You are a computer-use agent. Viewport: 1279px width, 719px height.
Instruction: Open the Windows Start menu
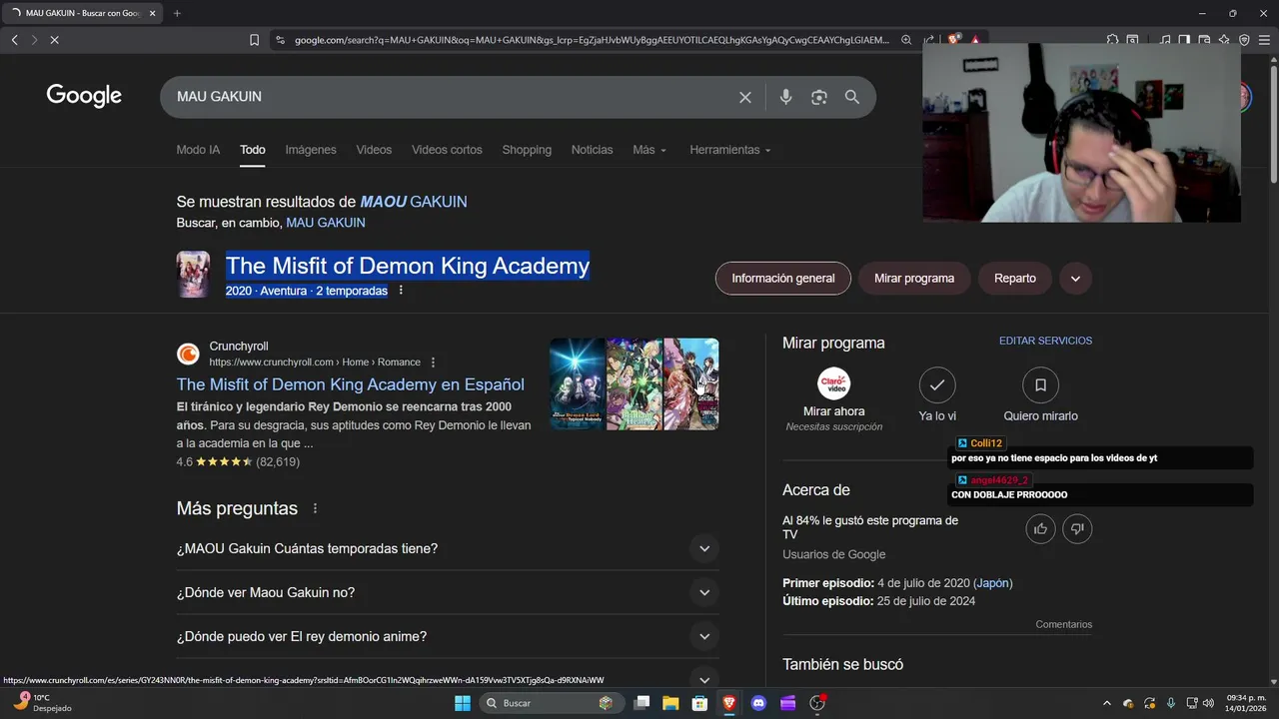462,703
